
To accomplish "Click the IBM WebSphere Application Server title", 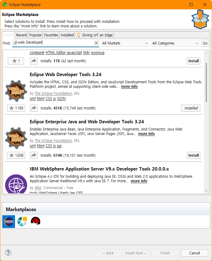I will 99,169.
